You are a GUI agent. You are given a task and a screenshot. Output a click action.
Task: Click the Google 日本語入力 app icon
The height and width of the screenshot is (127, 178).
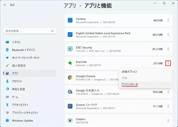pyautogui.click(x=70, y=92)
